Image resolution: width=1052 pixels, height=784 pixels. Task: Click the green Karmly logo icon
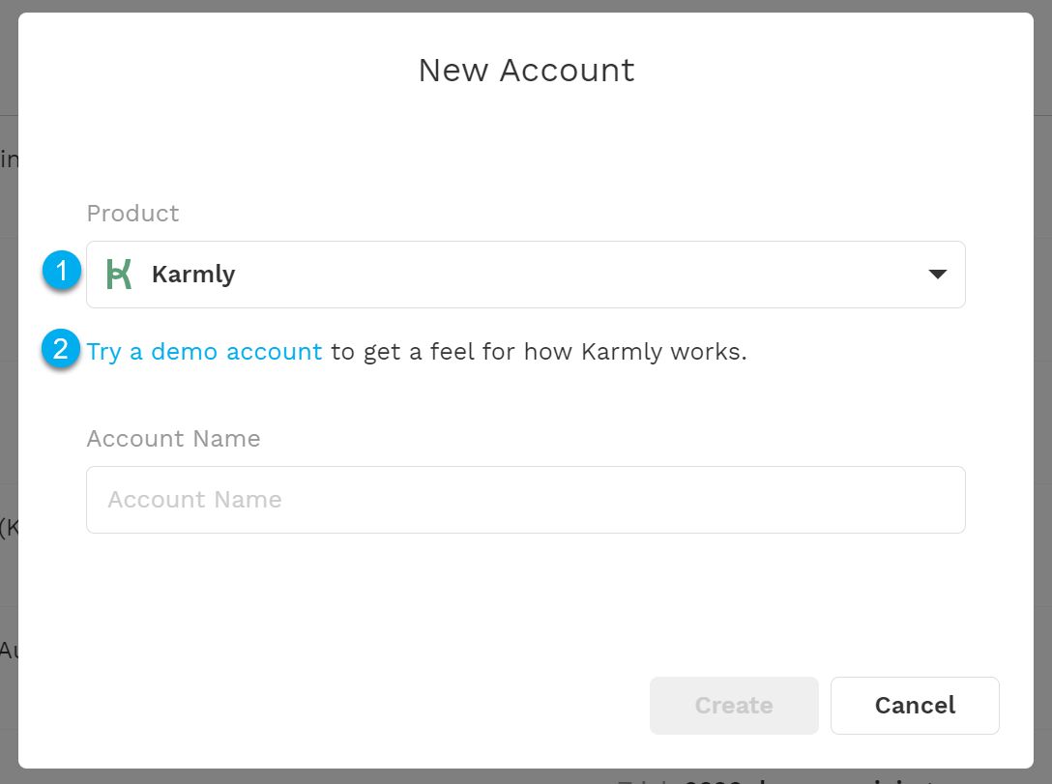tap(120, 275)
